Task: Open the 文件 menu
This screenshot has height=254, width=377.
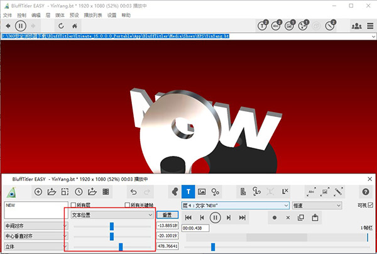Action: pos(8,14)
